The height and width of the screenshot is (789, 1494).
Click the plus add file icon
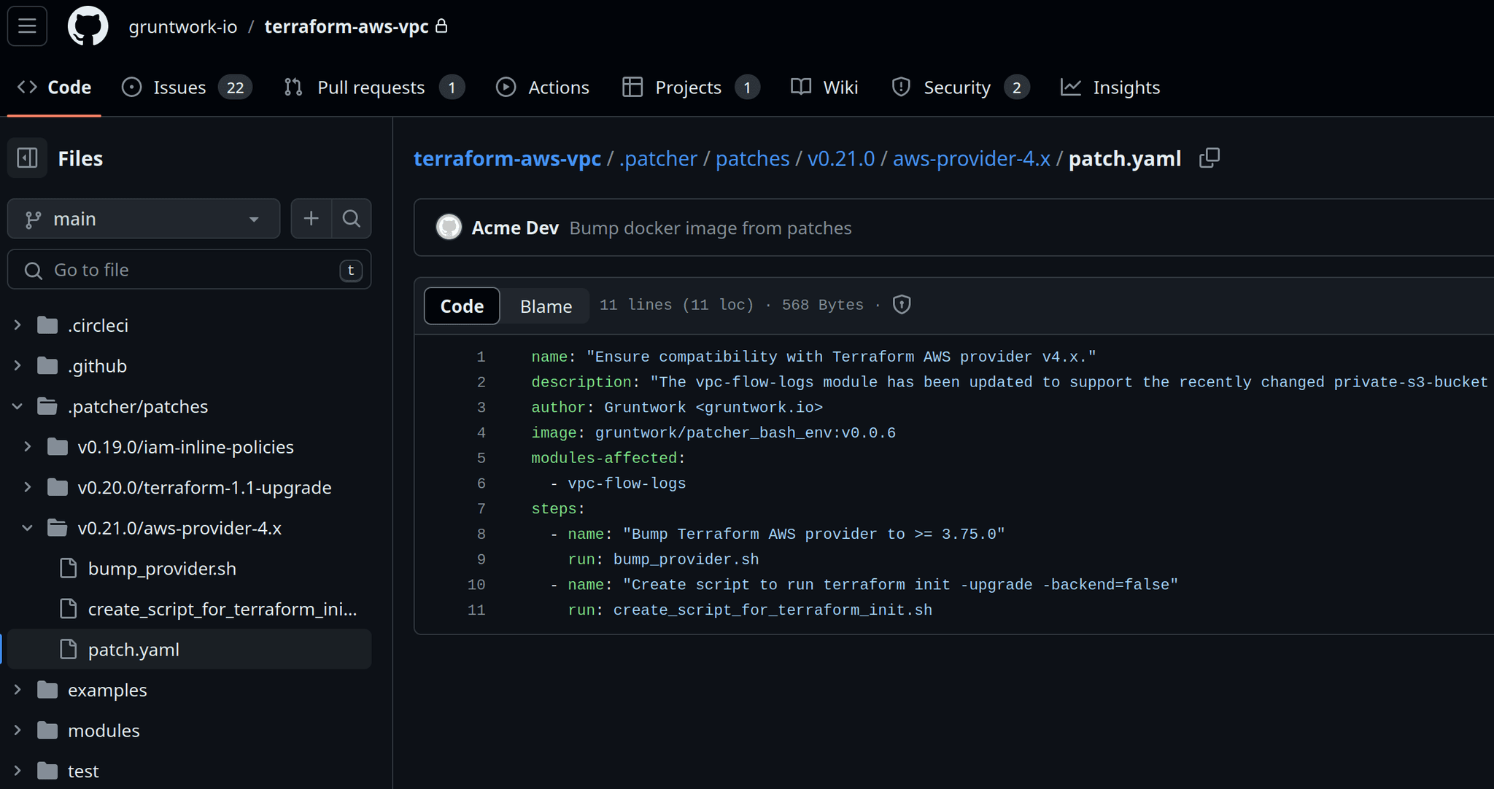pos(311,219)
